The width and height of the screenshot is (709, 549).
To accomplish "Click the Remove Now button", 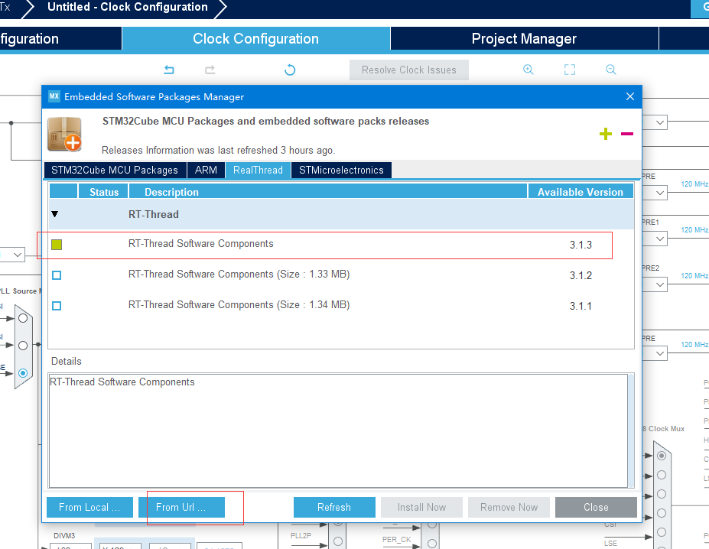I will [x=509, y=508].
